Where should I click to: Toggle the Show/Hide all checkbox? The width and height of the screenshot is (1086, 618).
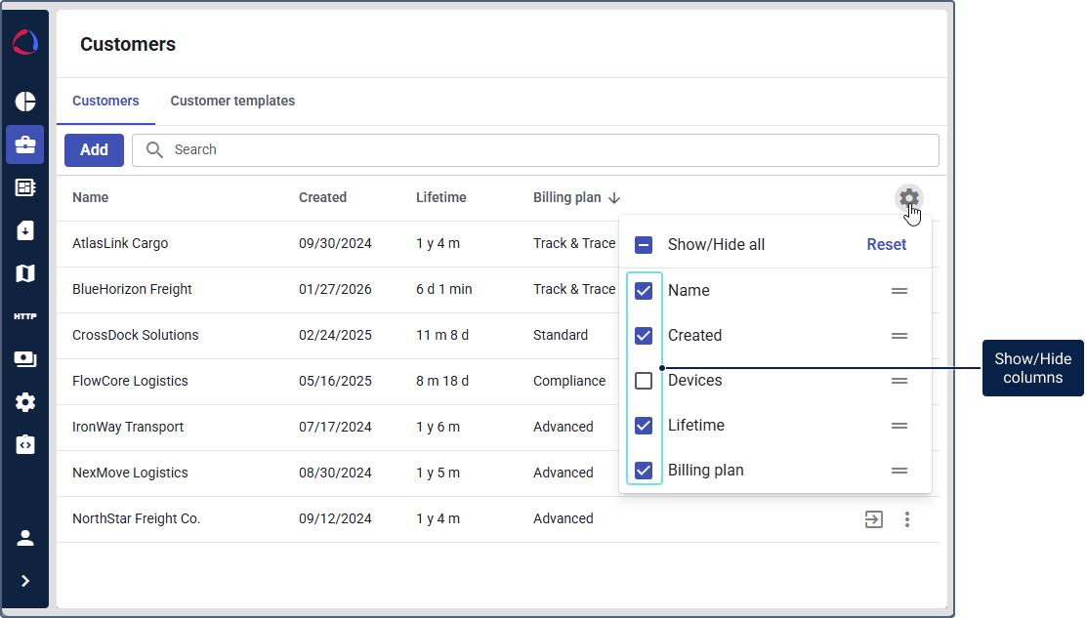[644, 245]
